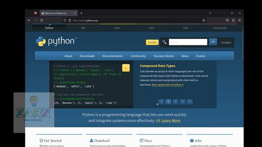The height and width of the screenshot is (147, 262).
Task: Click the Firefox View icon
Action: [35, 13]
